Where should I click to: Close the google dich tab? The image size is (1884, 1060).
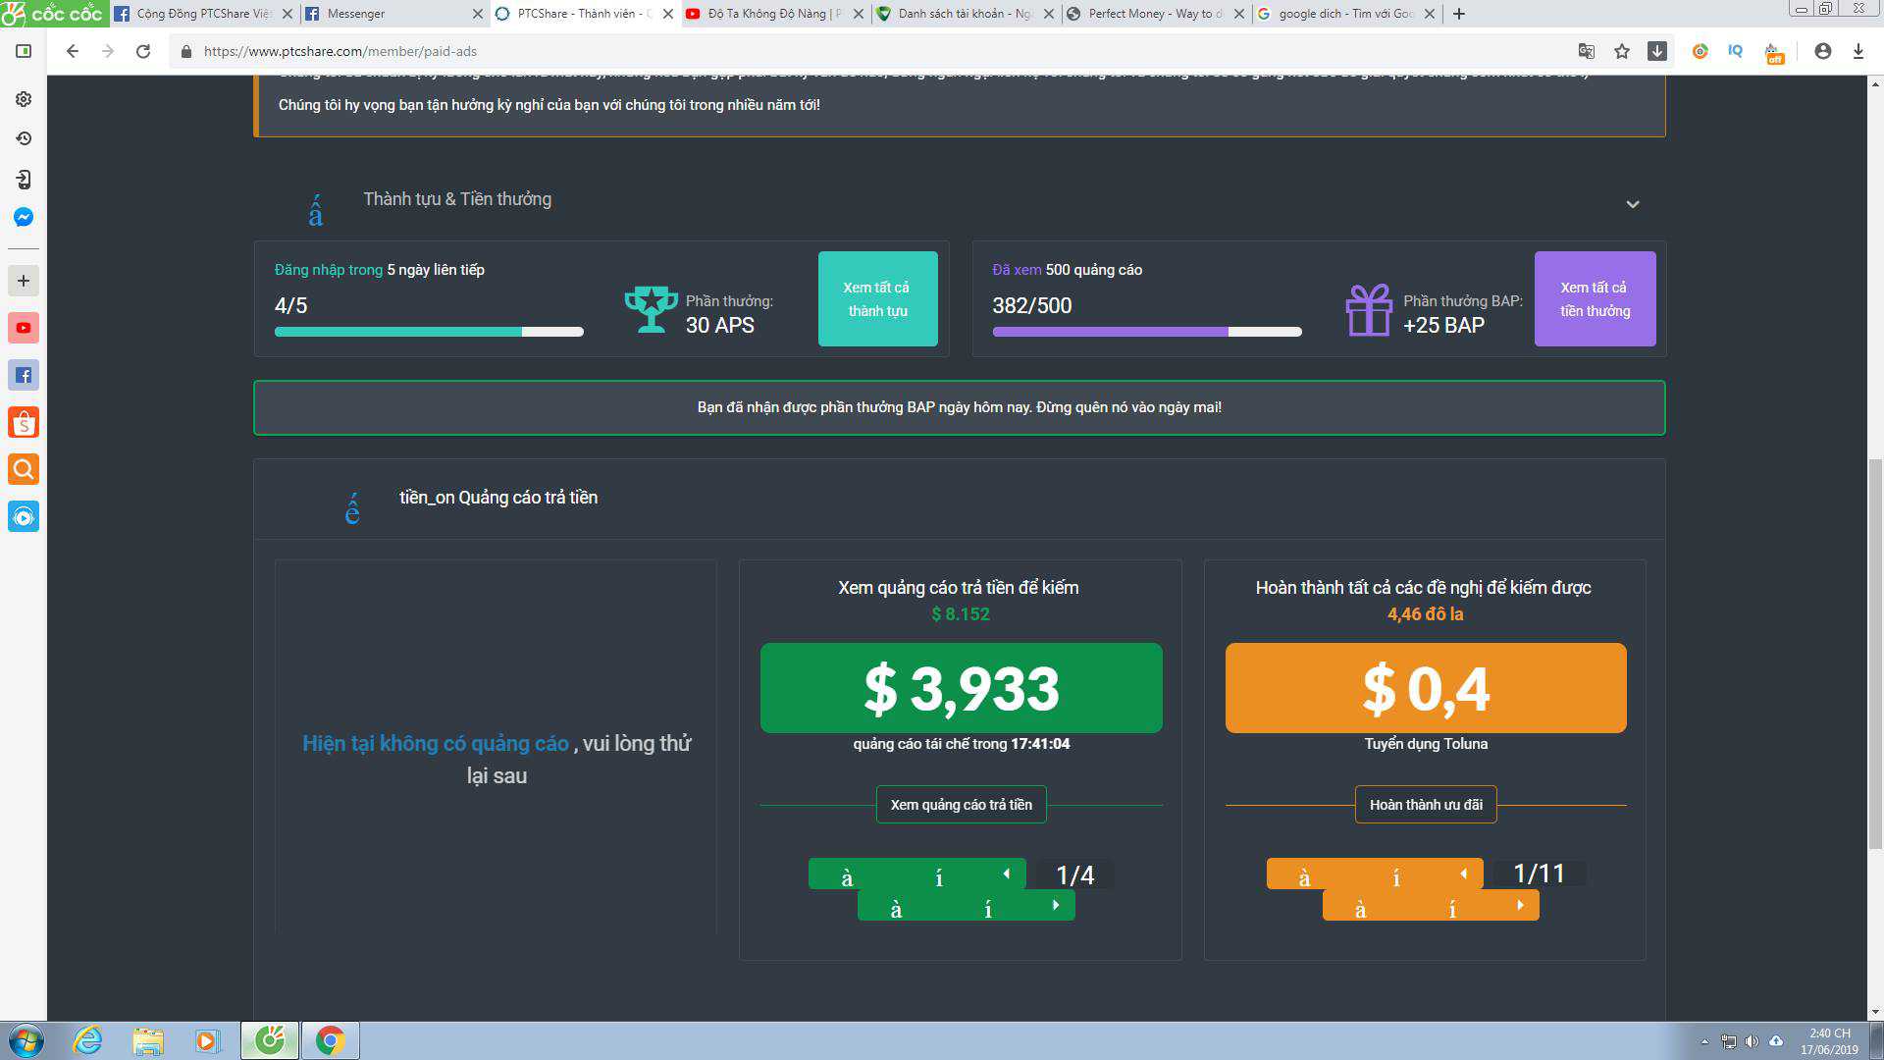pyautogui.click(x=1430, y=14)
